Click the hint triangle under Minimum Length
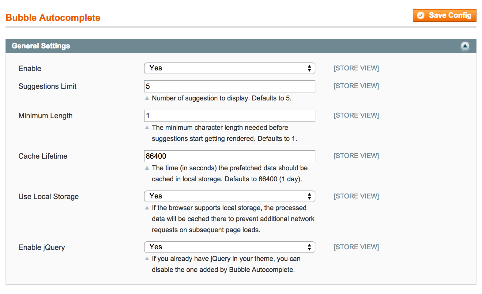The image size is (482, 294). point(147,128)
